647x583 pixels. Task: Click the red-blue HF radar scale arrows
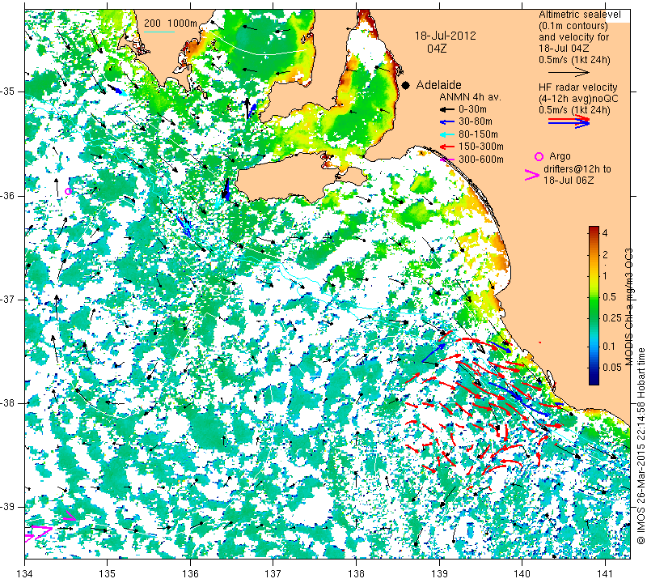[x=569, y=121]
